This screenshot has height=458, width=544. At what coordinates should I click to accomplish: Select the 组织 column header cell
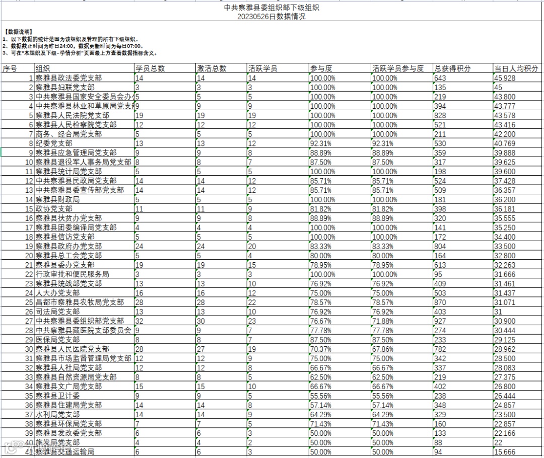(x=84, y=68)
